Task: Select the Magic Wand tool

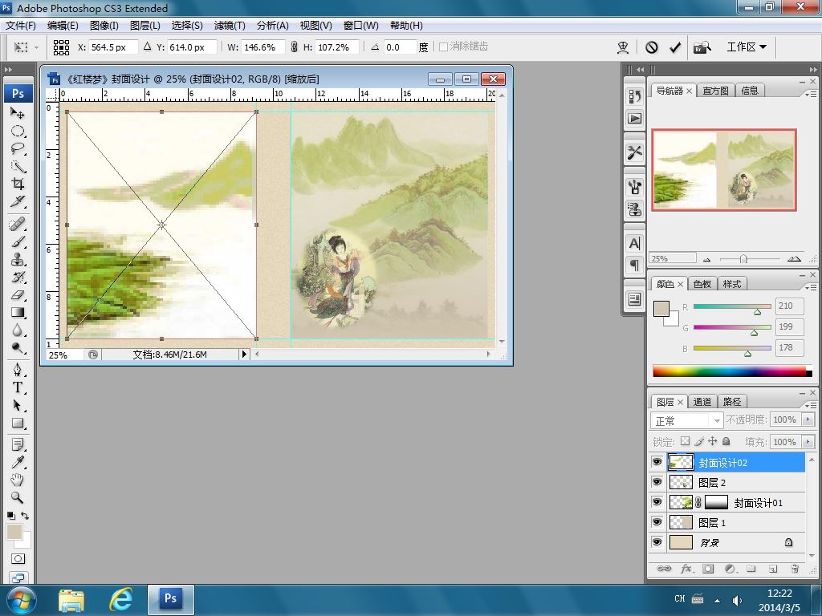Action: 18,167
